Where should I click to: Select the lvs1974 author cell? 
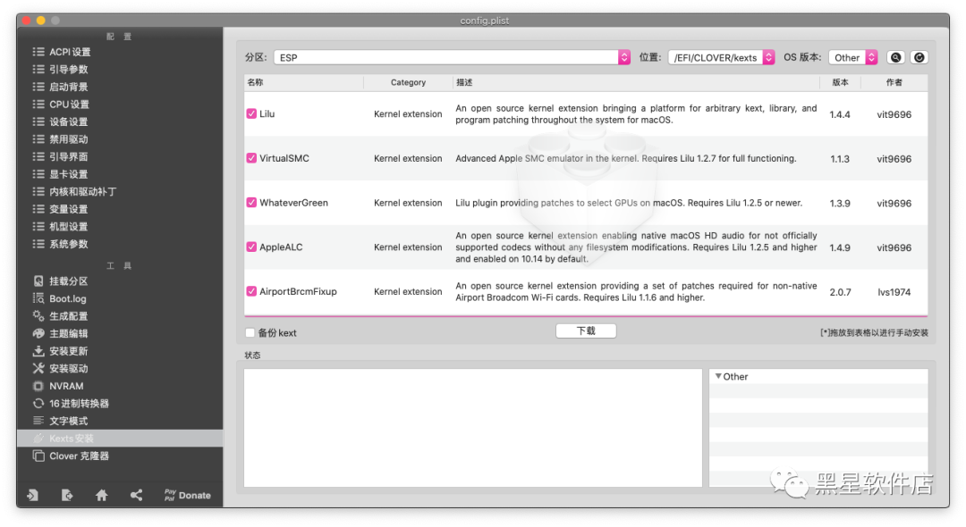click(894, 291)
